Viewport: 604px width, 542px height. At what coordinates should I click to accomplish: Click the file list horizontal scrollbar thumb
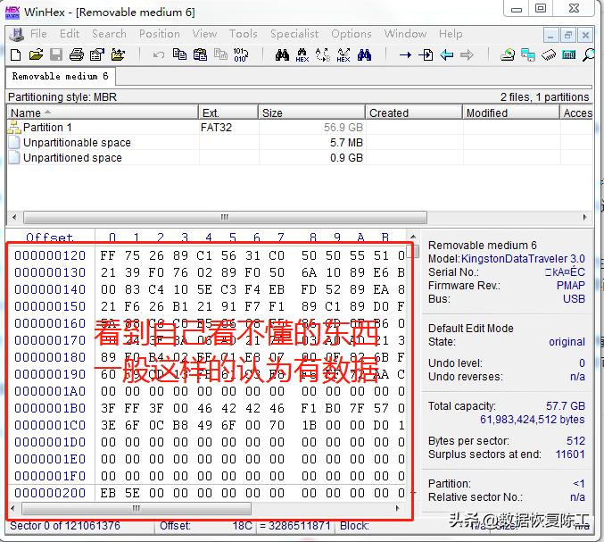[x=225, y=217]
